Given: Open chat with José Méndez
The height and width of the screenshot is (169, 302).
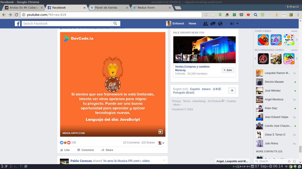Looking at the screenshot, I should pyautogui.click(x=276, y=91).
